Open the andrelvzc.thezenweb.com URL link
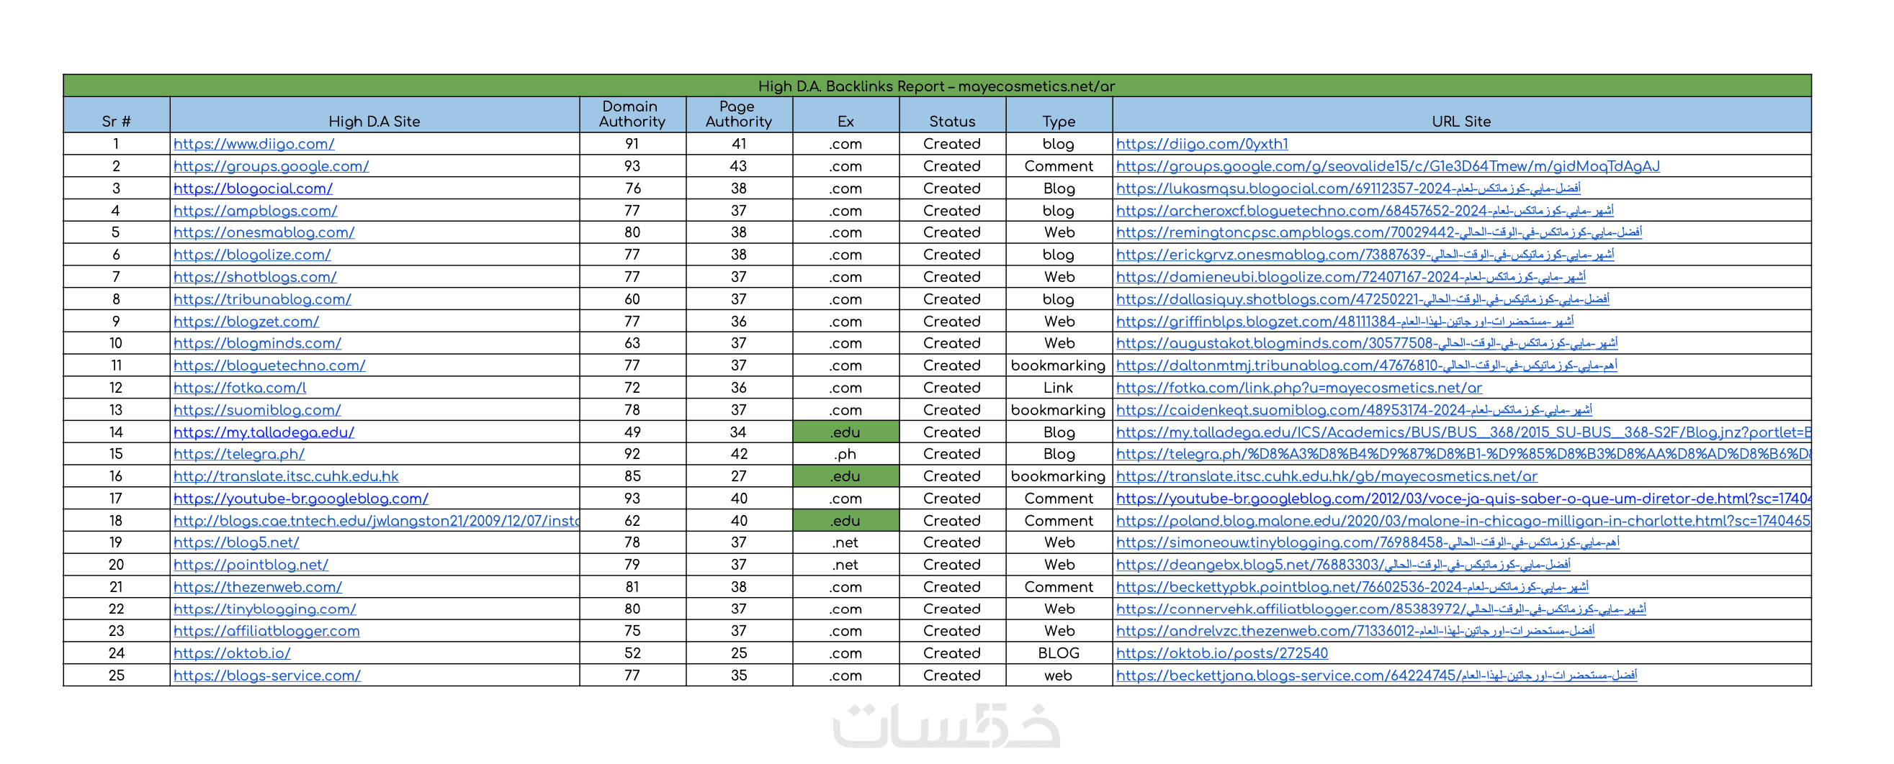 1355,631
